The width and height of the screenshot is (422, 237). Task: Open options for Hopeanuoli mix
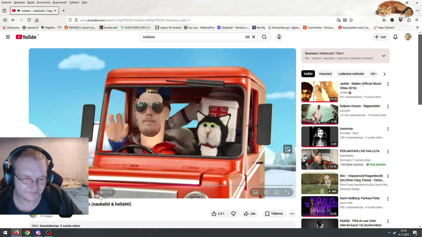point(388,176)
